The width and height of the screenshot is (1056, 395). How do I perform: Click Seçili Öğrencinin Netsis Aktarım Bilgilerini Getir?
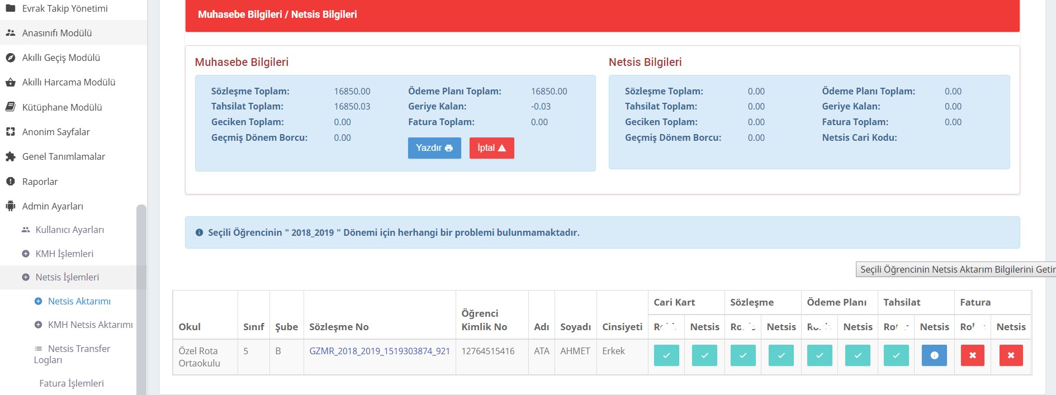[x=956, y=269]
